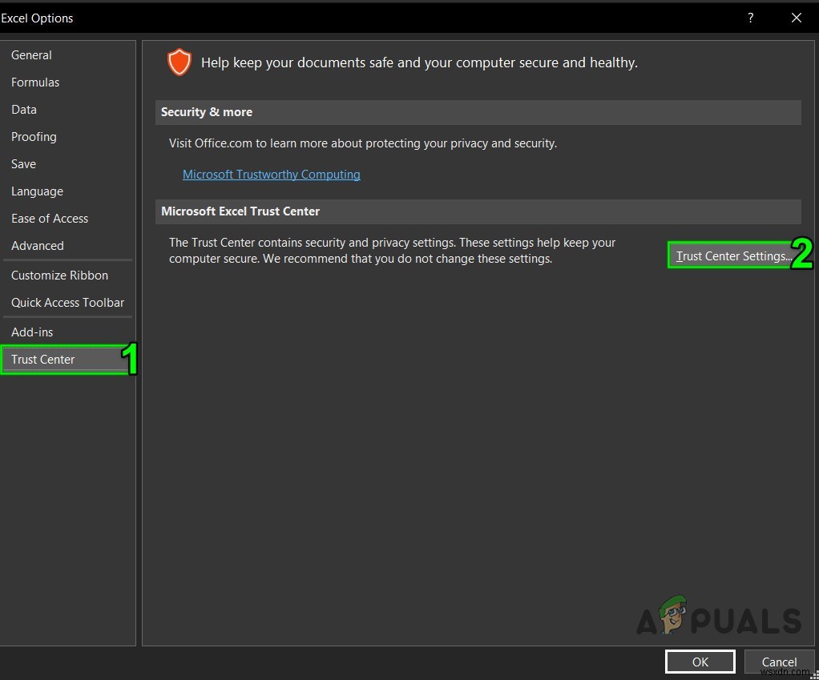The height and width of the screenshot is (680, 819).
Task: Open Customize Ribbon settings
Action: point(59,276)
